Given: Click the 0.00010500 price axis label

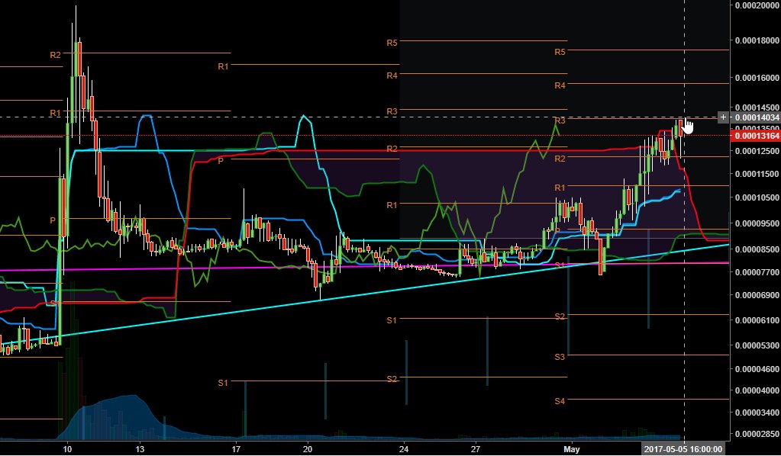Looking at the screenshot, I should pyautogui.click(x=757, y=197).
